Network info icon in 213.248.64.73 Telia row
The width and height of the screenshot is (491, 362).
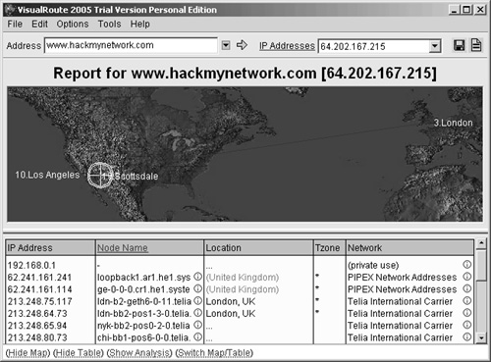[467, 313]
